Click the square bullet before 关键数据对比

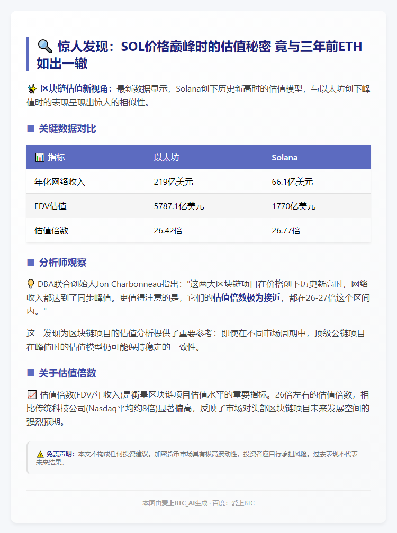[31, 129]
